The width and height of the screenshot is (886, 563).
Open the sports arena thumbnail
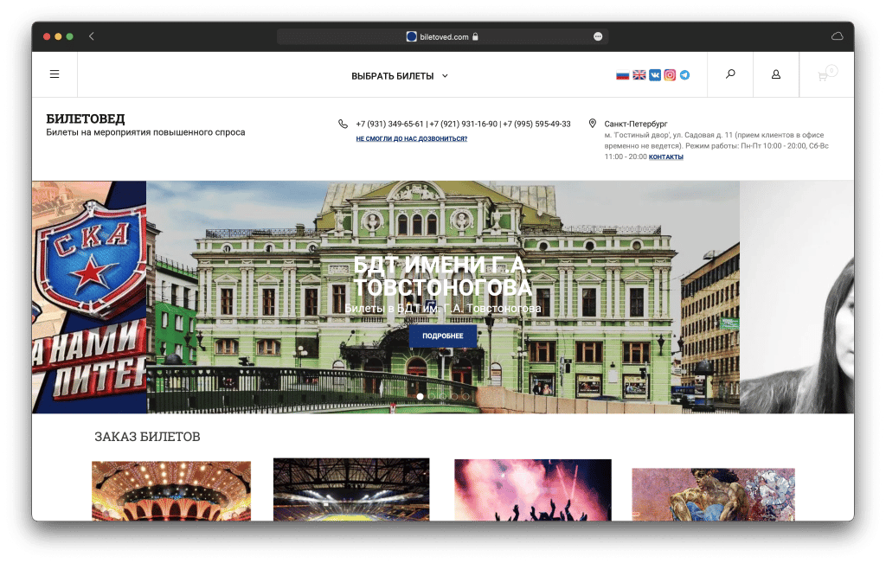tap(351, 489)
